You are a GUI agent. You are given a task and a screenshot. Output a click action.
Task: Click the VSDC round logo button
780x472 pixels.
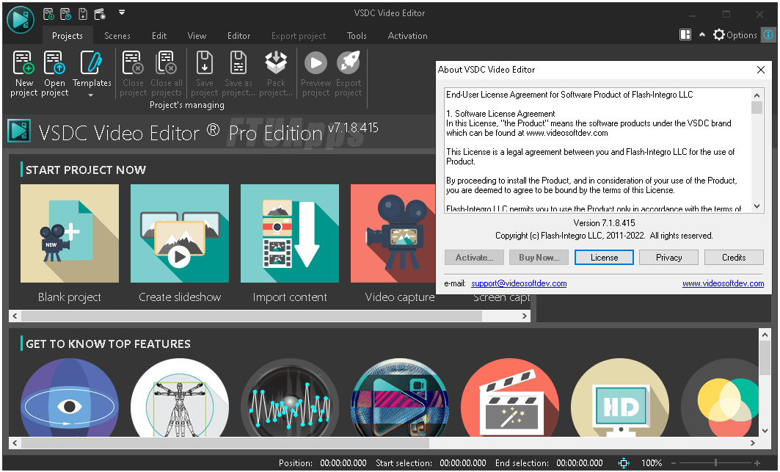21,19
